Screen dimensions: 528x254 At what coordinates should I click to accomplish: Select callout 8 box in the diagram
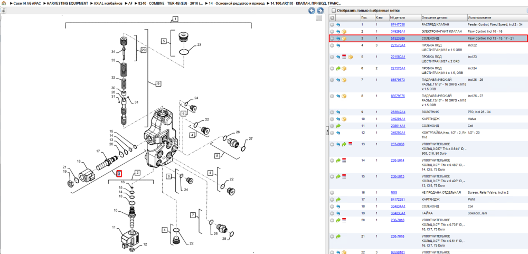217,155
